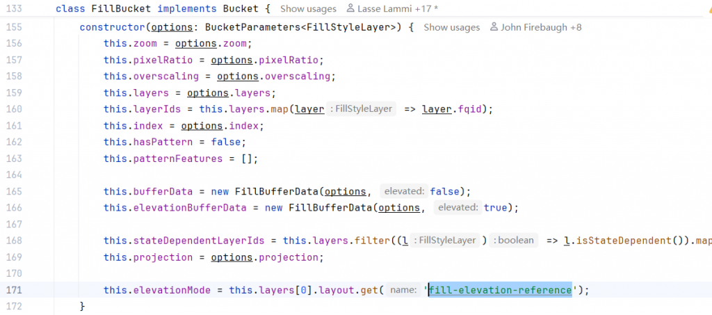This screenshot has height=315, width=712.
Task: Click the 'elevated:' hint before false
Action: 404,191
